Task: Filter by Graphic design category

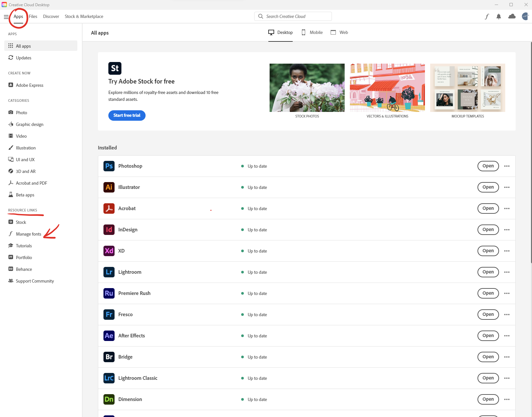Action: pos(41,124)
